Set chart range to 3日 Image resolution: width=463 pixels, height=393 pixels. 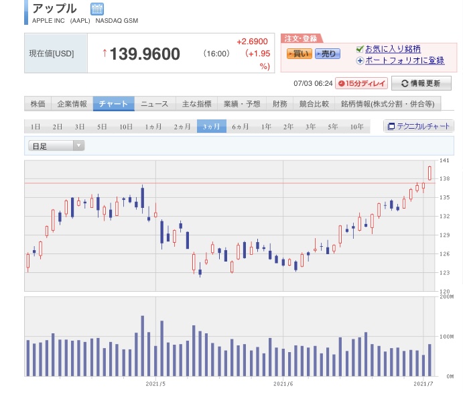click(80, 127)
